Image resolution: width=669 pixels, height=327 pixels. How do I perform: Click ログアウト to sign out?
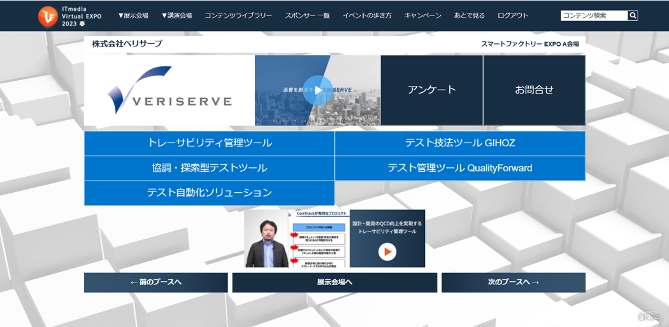click(513, 16)
